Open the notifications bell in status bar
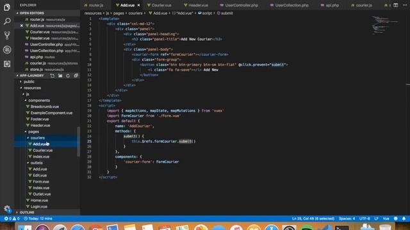The image size is (410, 230). tap(404, 218)
